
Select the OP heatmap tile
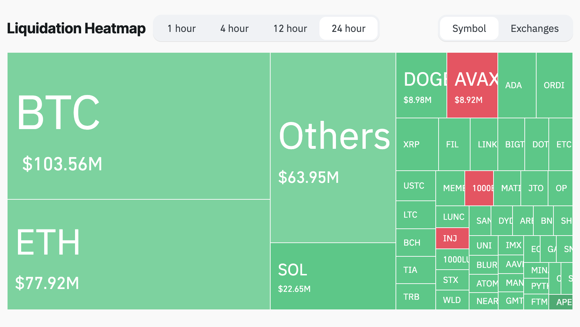point(561,188)
